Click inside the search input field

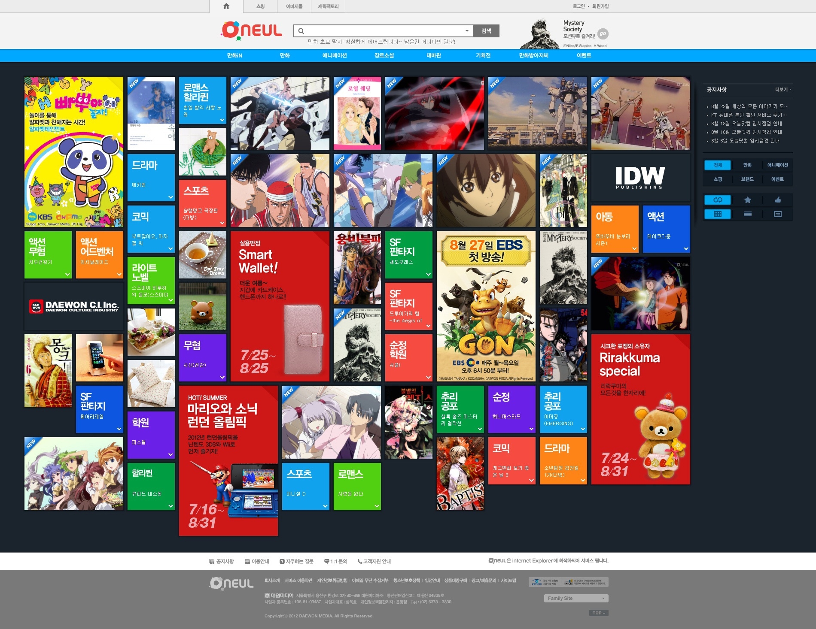click(x=382, y=31)
